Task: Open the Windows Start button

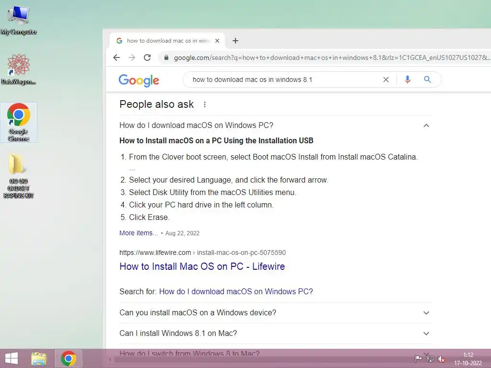Action: tap(12, 358)
